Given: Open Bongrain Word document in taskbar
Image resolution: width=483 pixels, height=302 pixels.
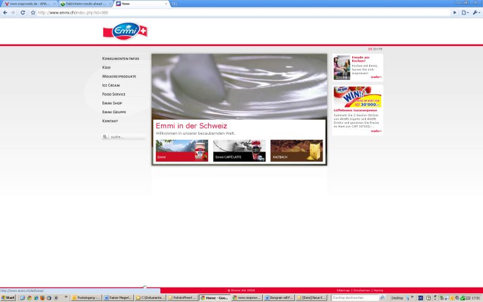Looking at the screenshot, I should 279,298.
